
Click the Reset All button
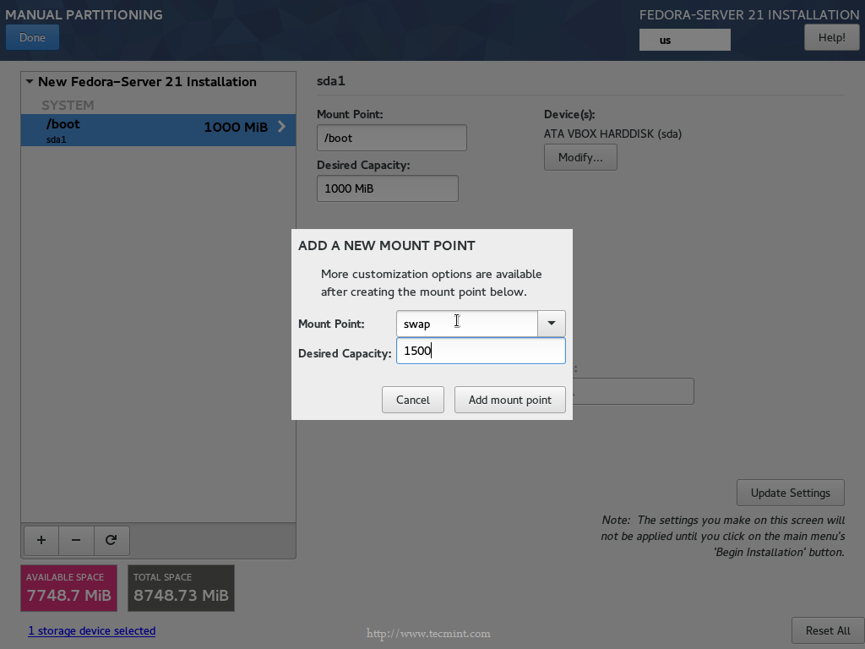point(828,630)
